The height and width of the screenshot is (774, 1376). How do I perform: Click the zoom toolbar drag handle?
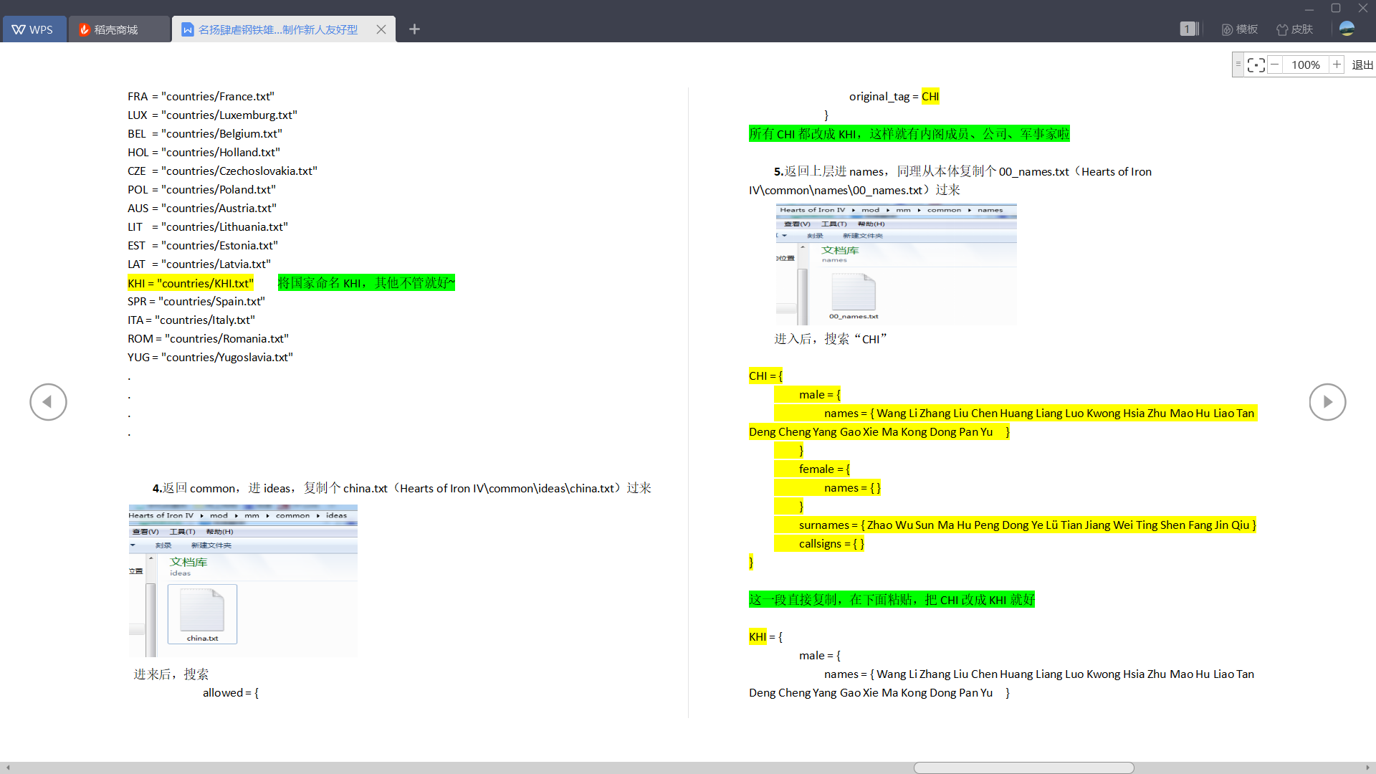[1238, 64]
